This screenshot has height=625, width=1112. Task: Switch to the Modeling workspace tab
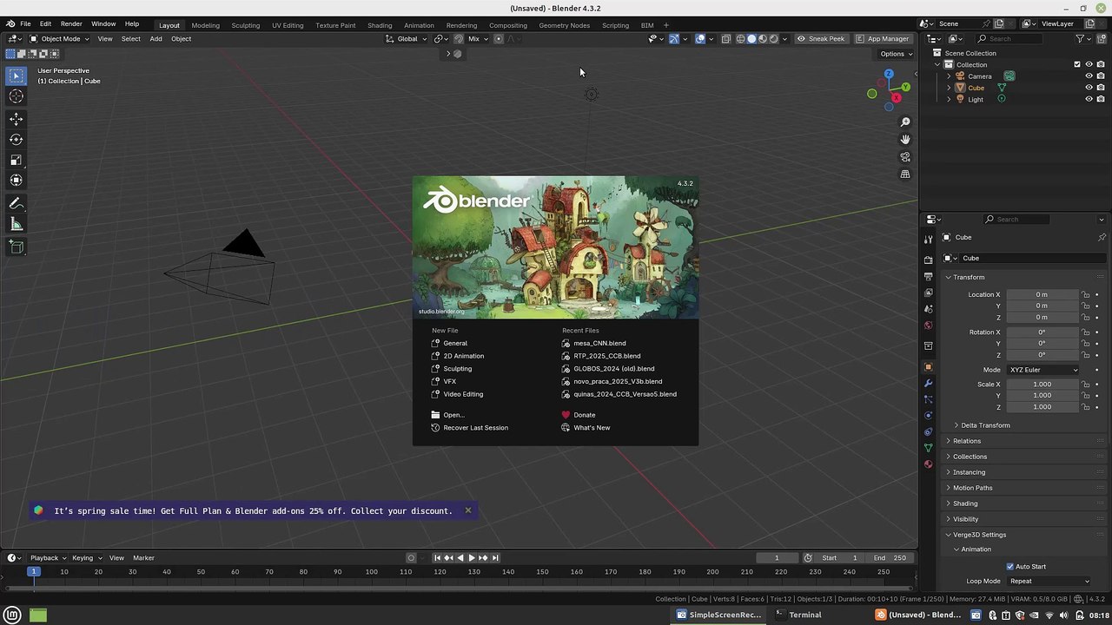point(205,25)
